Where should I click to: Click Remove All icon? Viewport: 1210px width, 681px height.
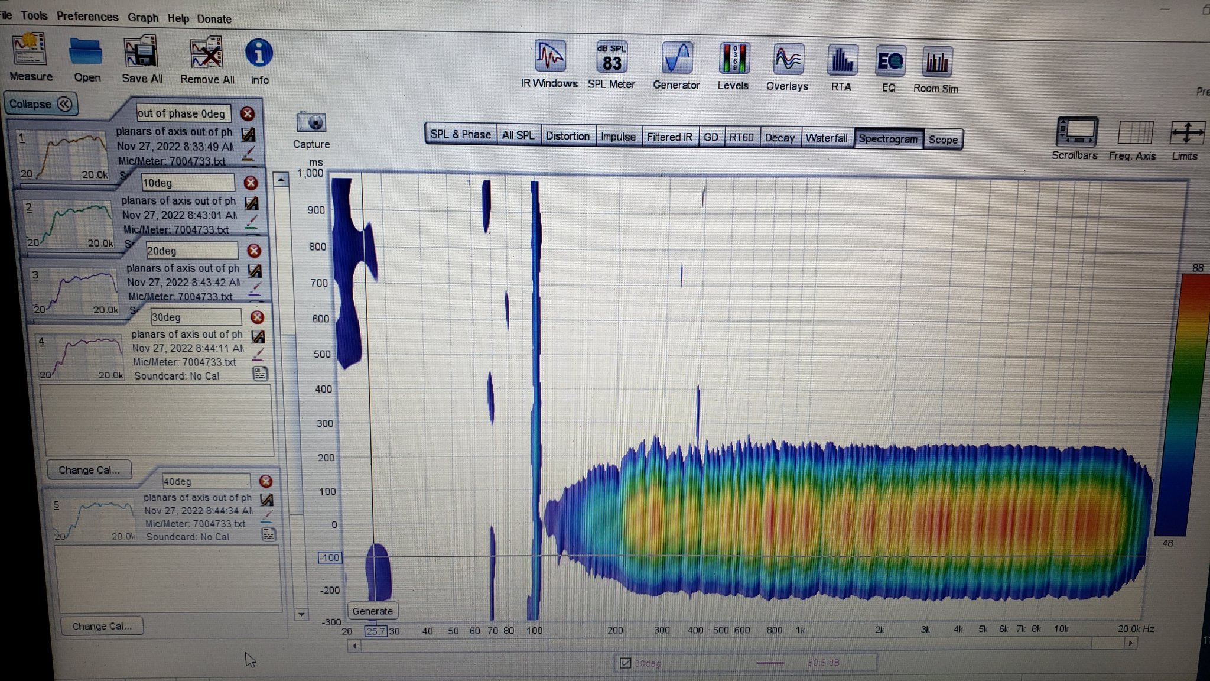206,53
